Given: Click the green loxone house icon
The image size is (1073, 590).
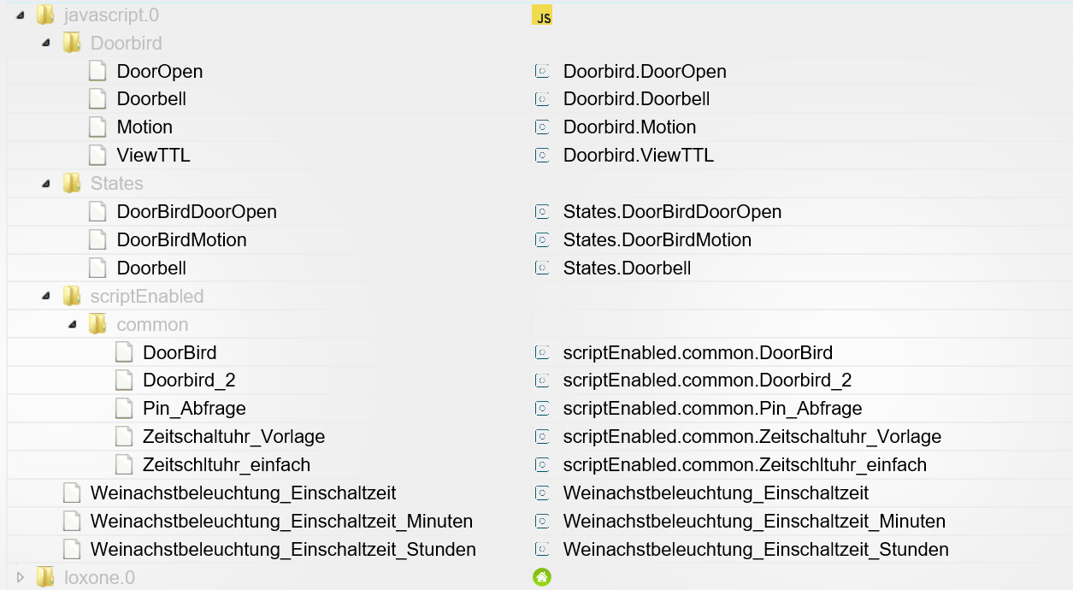Looking at the screenshot, I should click(541, 577).
